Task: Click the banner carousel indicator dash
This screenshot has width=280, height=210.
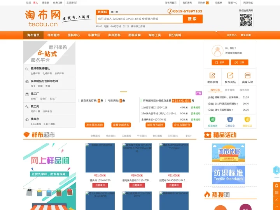Action: click(x=124, y=92)
